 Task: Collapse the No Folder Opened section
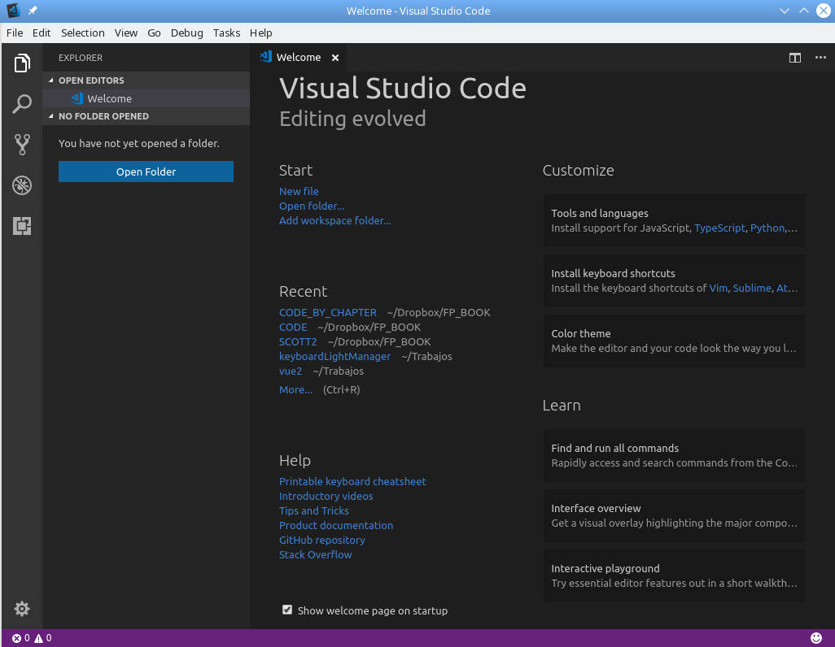pyautogui.click(x=103, y=116)
